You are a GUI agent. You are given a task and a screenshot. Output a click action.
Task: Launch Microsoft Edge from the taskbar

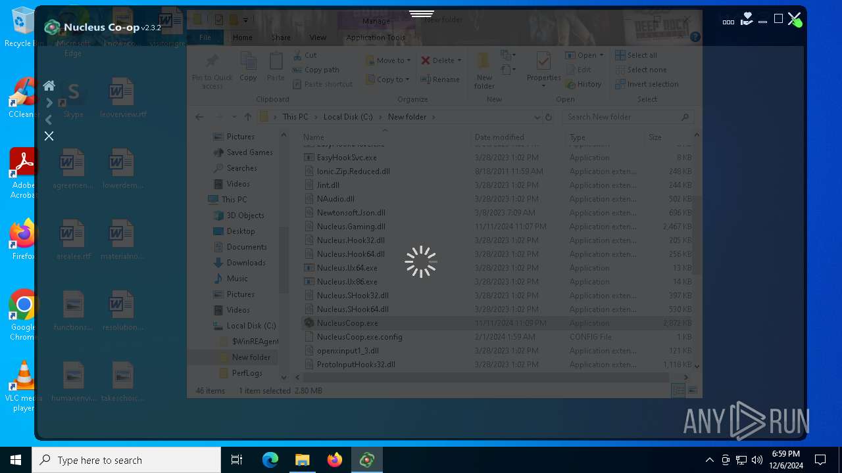[270, 460]
